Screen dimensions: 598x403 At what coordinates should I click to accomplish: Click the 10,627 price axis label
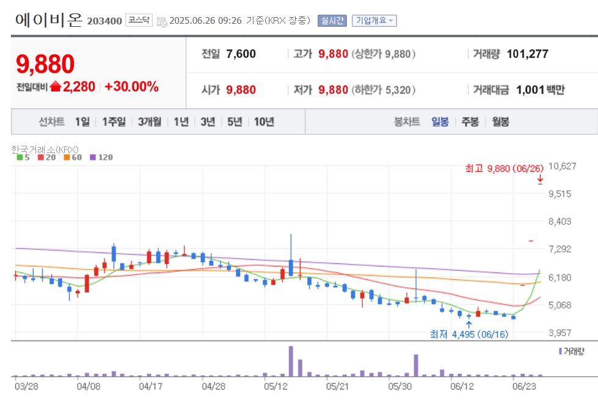562,166
